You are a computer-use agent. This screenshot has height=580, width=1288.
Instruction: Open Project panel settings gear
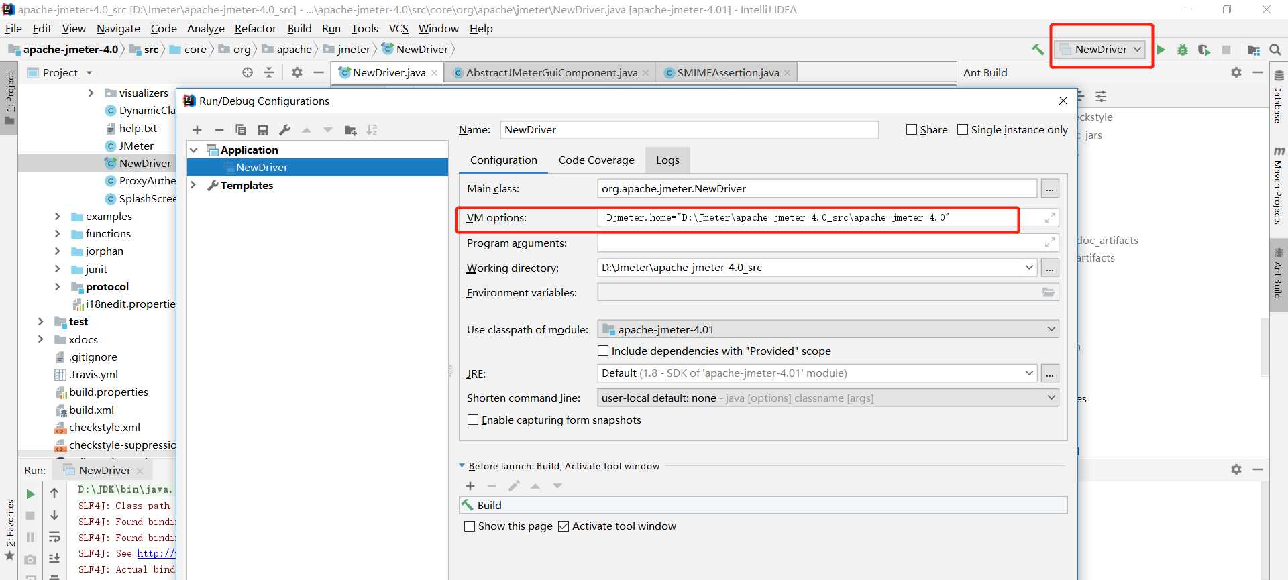click(x=297, y=72)
